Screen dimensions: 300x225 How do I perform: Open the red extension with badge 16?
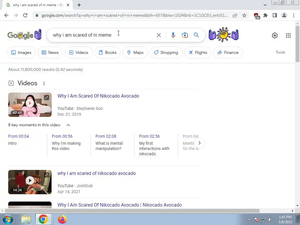coord(256,16)
